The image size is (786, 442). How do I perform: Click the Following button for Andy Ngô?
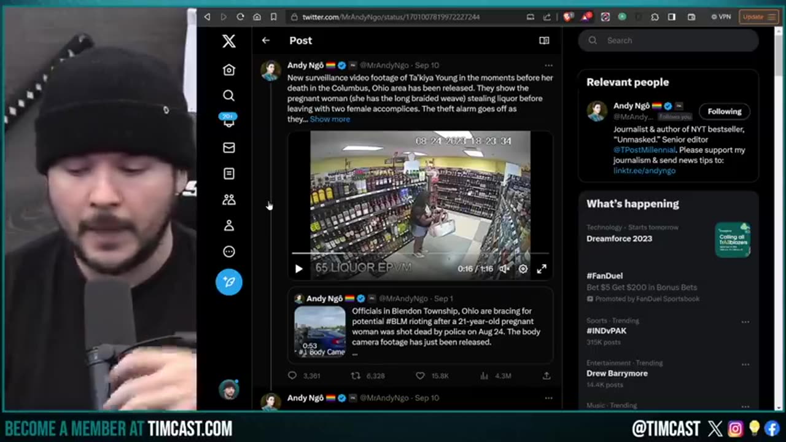725,112
